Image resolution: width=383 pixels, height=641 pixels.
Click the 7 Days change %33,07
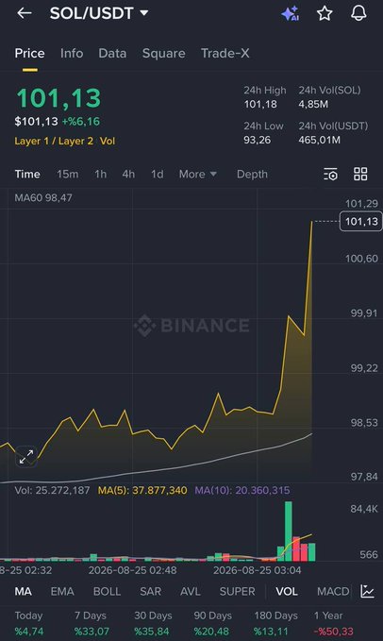pos(92,632)
